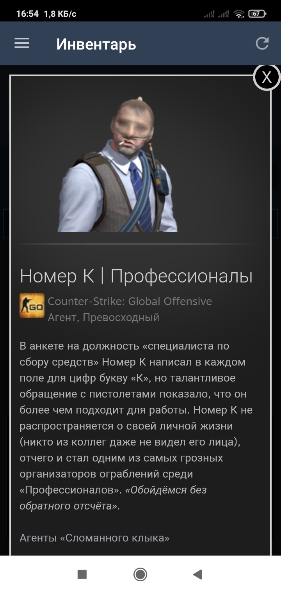Tap the Инвентарь header title
The width and height of the screenshot is (281, 593).
click(96, 44)
